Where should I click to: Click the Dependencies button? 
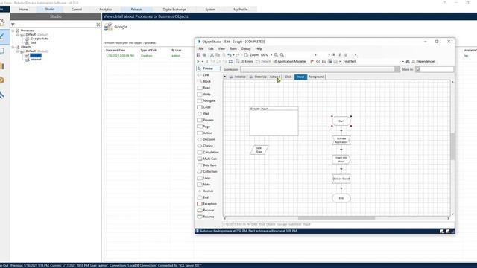(423, 61)
